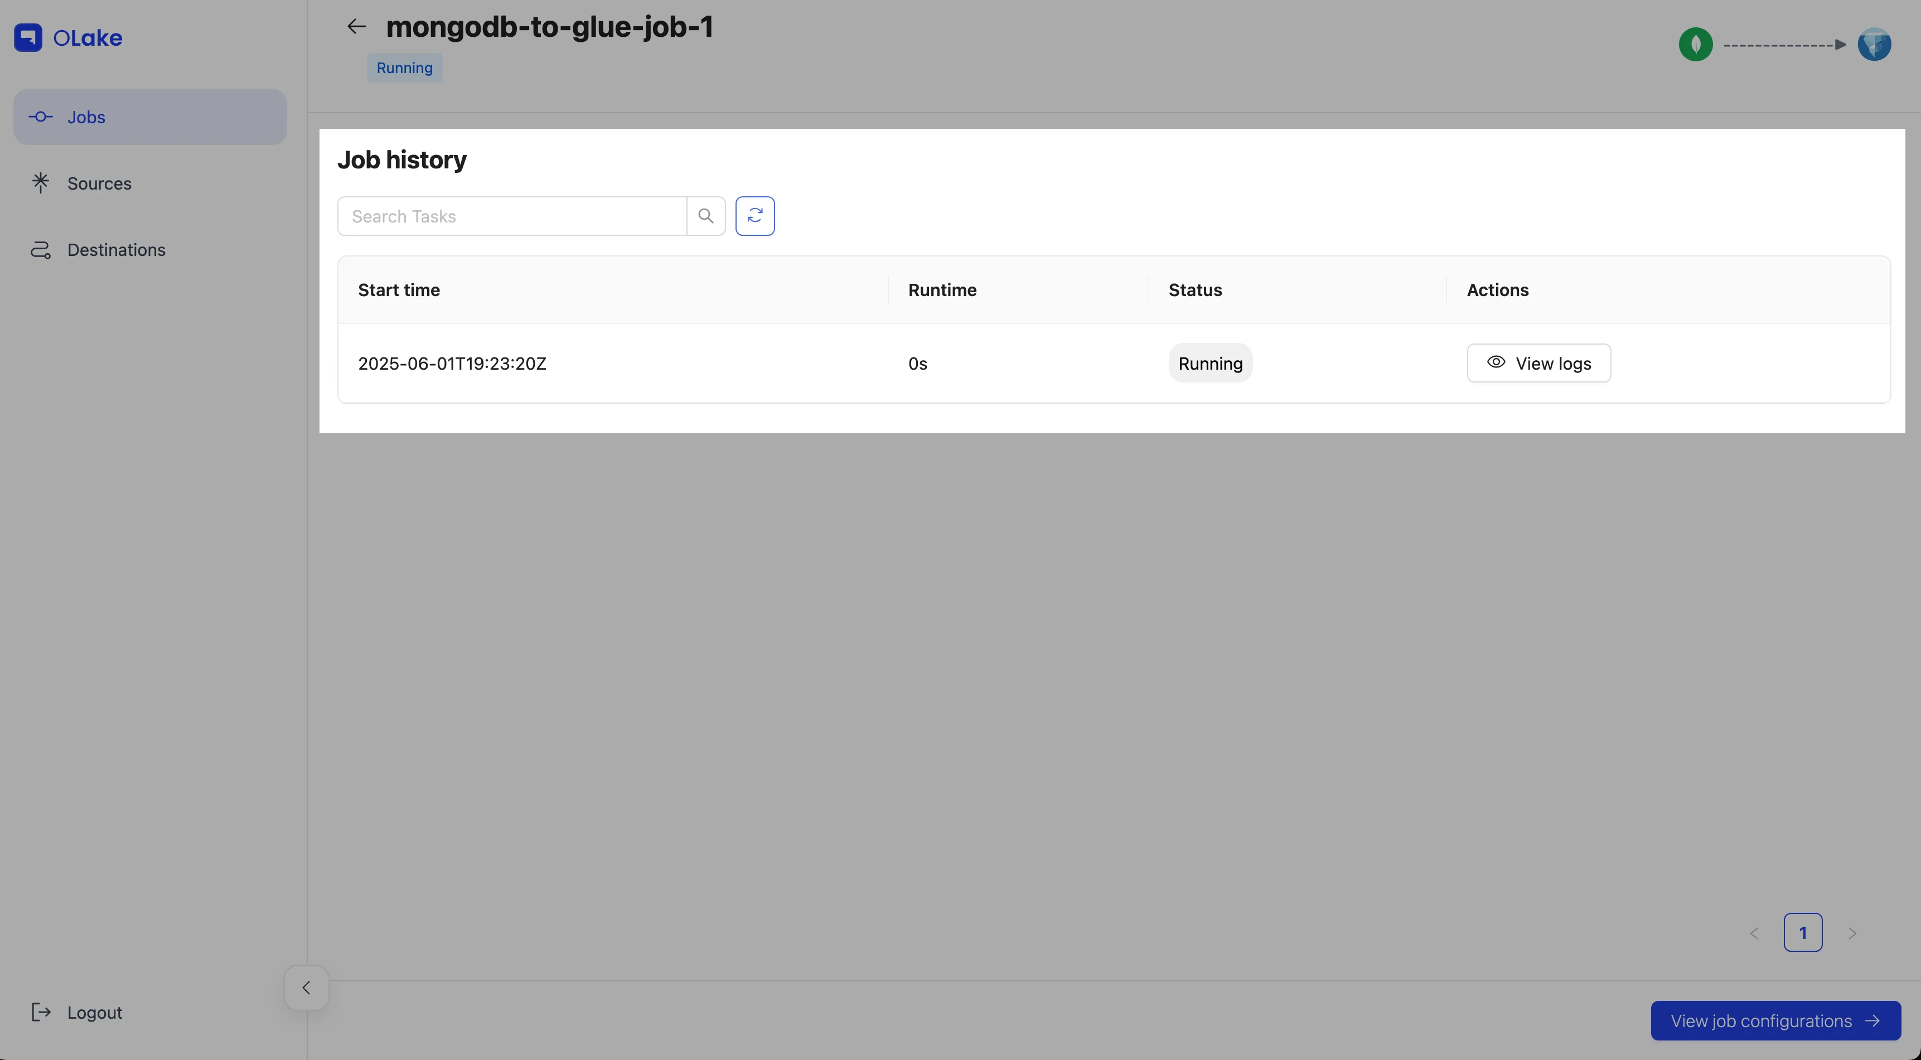
Task: Click View logs button
Action: point(1538,364)
